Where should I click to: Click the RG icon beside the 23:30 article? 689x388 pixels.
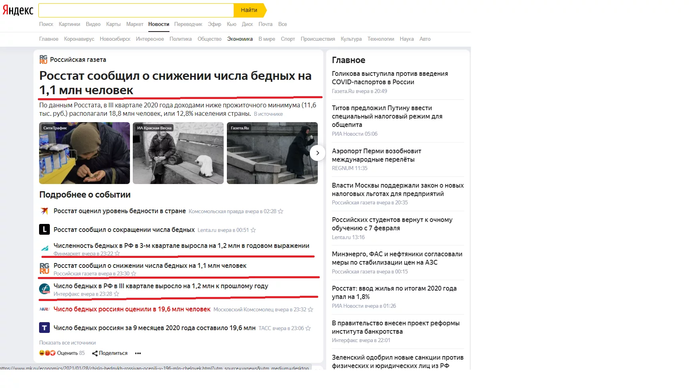44,268
